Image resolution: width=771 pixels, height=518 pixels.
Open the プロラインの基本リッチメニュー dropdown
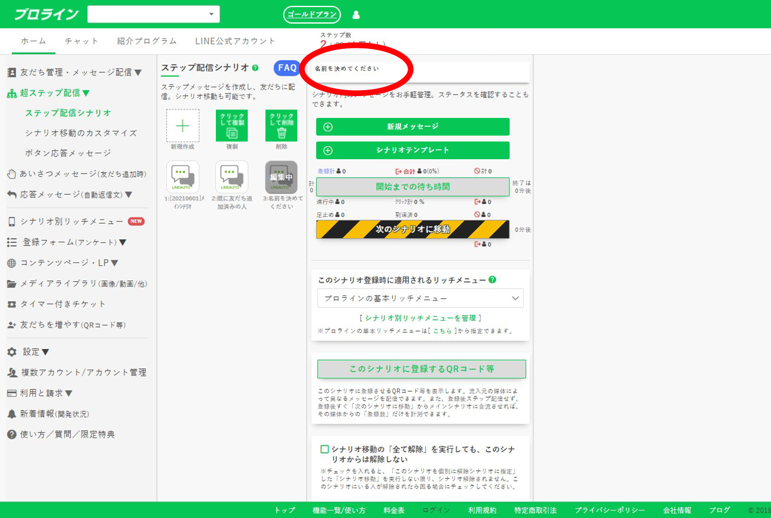pos(420,298)
